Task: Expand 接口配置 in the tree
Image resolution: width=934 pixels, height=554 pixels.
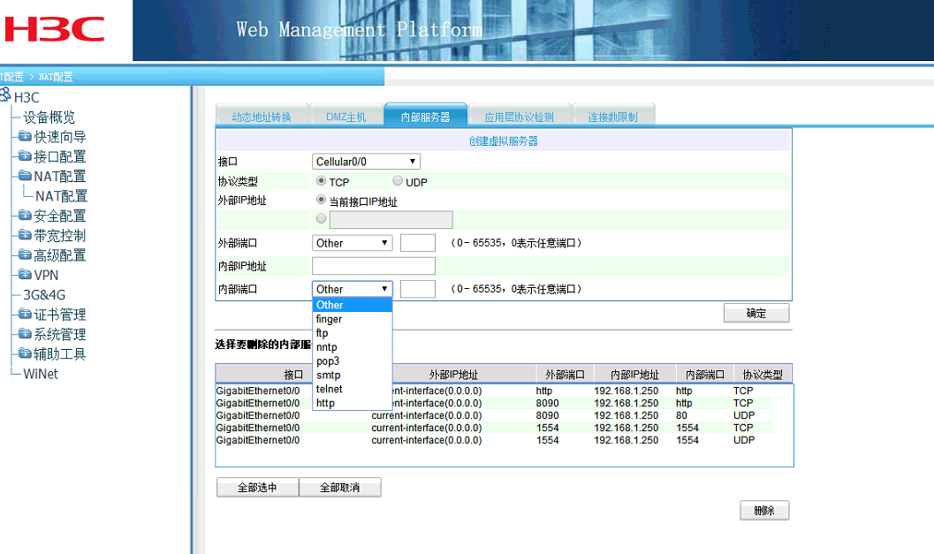Action: [x=59, y=156]
